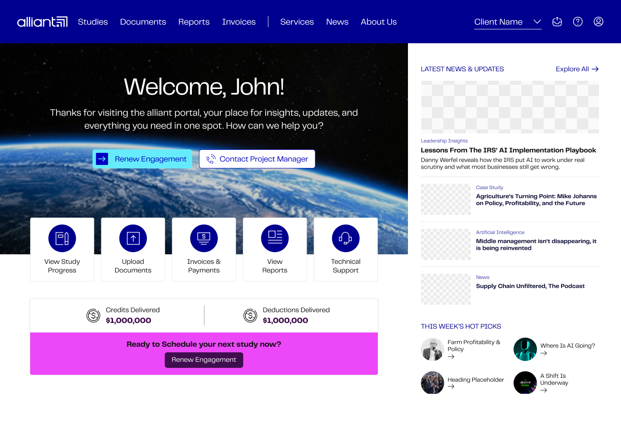This screenshot has height=424, width=621.
Task: Click the Explore All link
Action: [577, 69]
